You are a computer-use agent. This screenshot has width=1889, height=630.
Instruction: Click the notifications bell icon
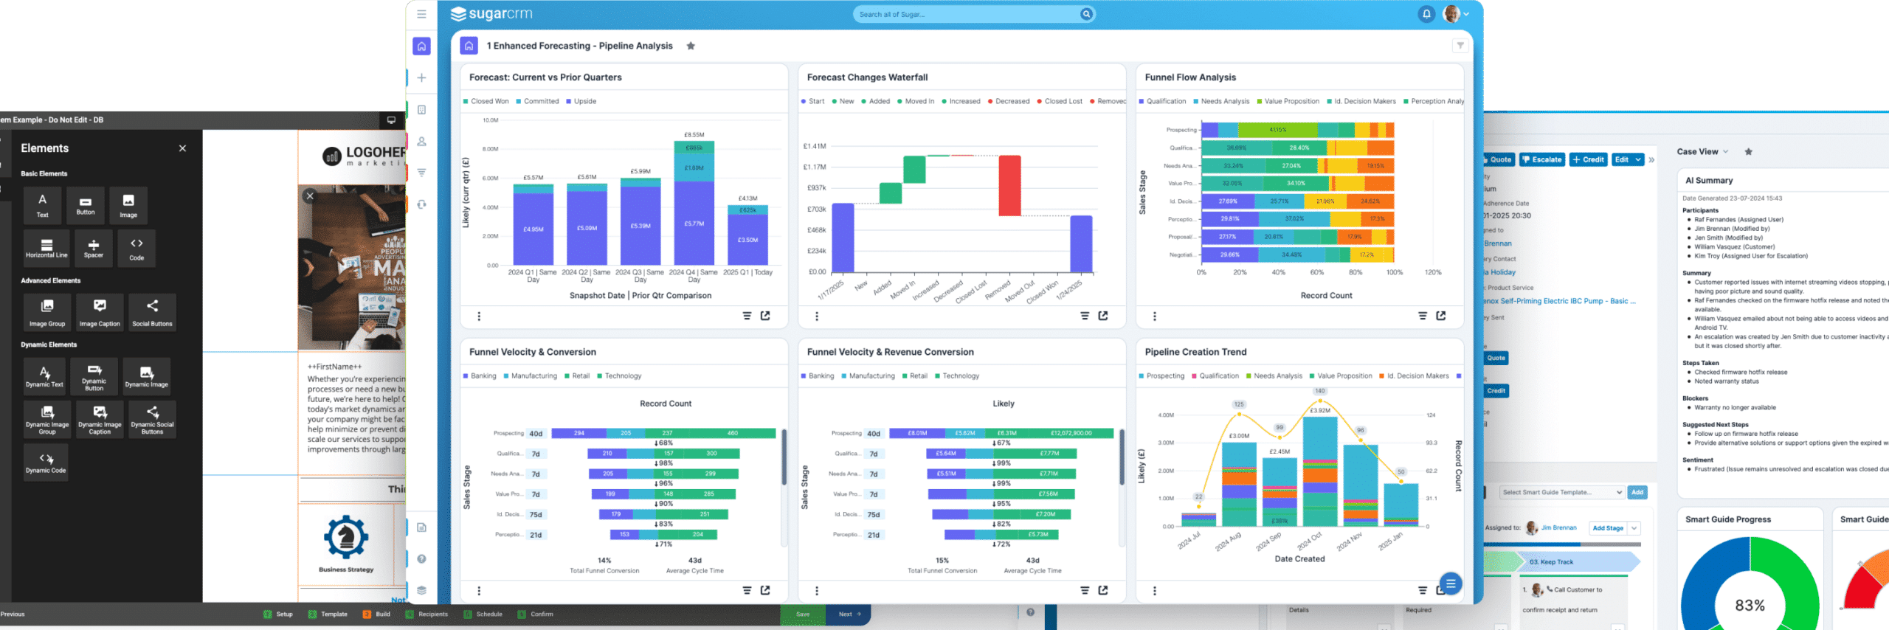point(1426,14)
